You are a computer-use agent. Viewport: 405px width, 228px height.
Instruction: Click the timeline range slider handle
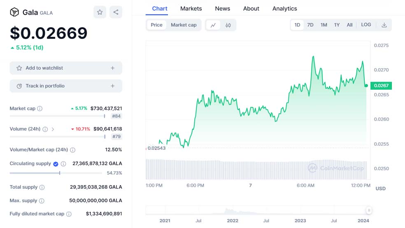[x=369, y=210]
